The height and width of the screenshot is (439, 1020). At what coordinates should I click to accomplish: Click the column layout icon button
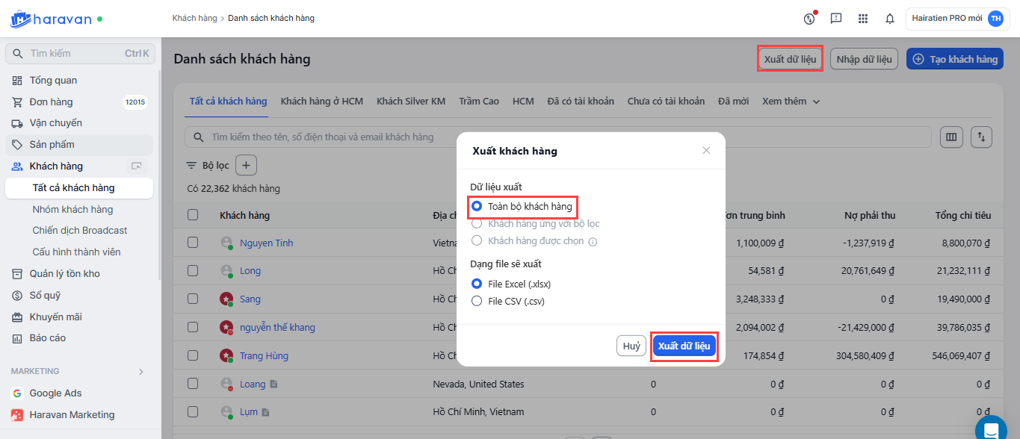(951, 137)
